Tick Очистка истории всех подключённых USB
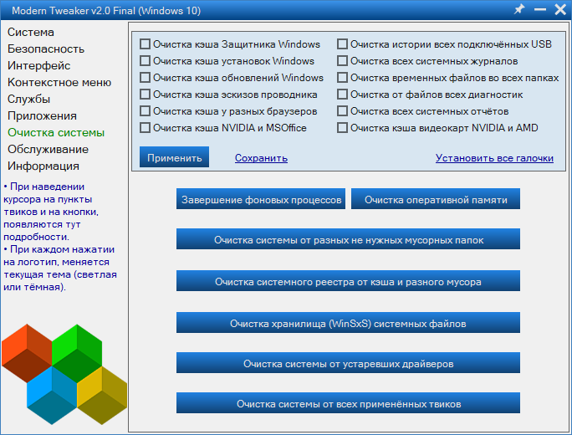 [x=342, y=44]
